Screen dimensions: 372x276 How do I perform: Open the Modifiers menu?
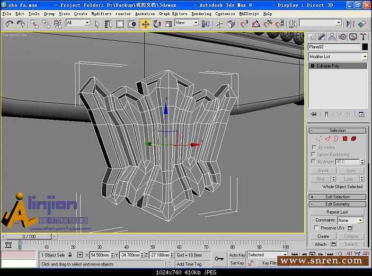pyautogui.click(x=101, y=14)
